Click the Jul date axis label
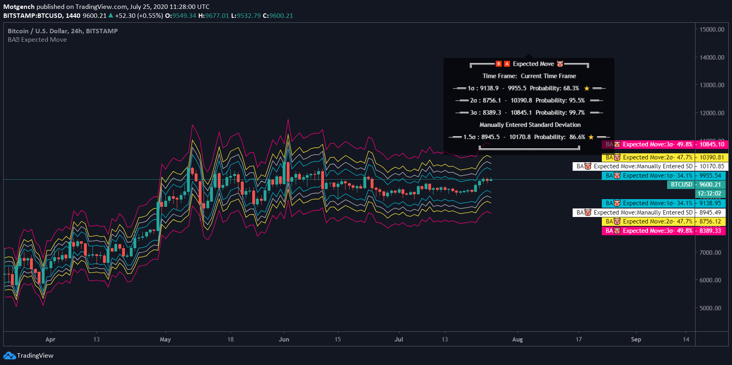Viewport: 732px width, 365px height. 399,339
